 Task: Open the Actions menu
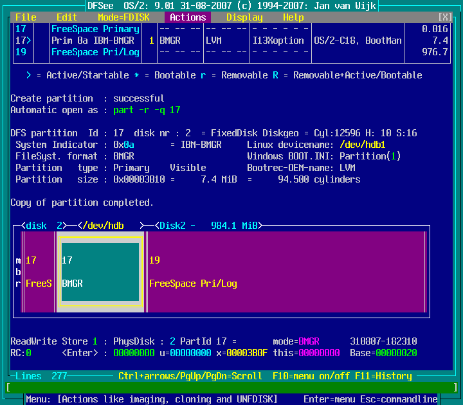click(x=188, y=17)
